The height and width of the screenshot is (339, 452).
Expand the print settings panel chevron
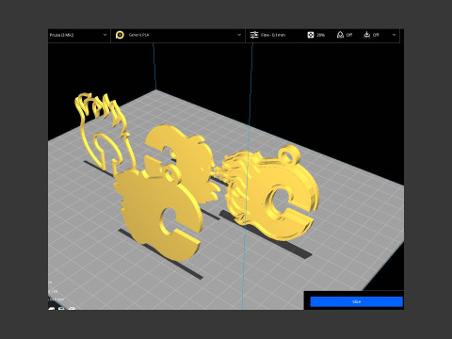pyautogui.click(x=395, y=35)
